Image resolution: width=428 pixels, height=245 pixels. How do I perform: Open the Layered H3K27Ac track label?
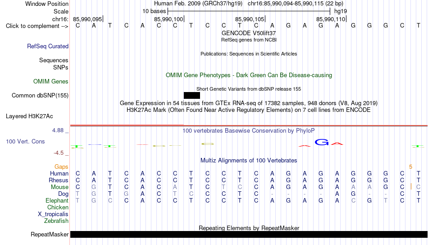click(x=29, y=116)
